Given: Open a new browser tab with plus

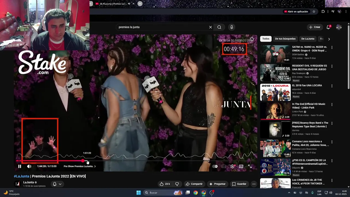Looking at the screenshot, I should click(x=140, y=4).
